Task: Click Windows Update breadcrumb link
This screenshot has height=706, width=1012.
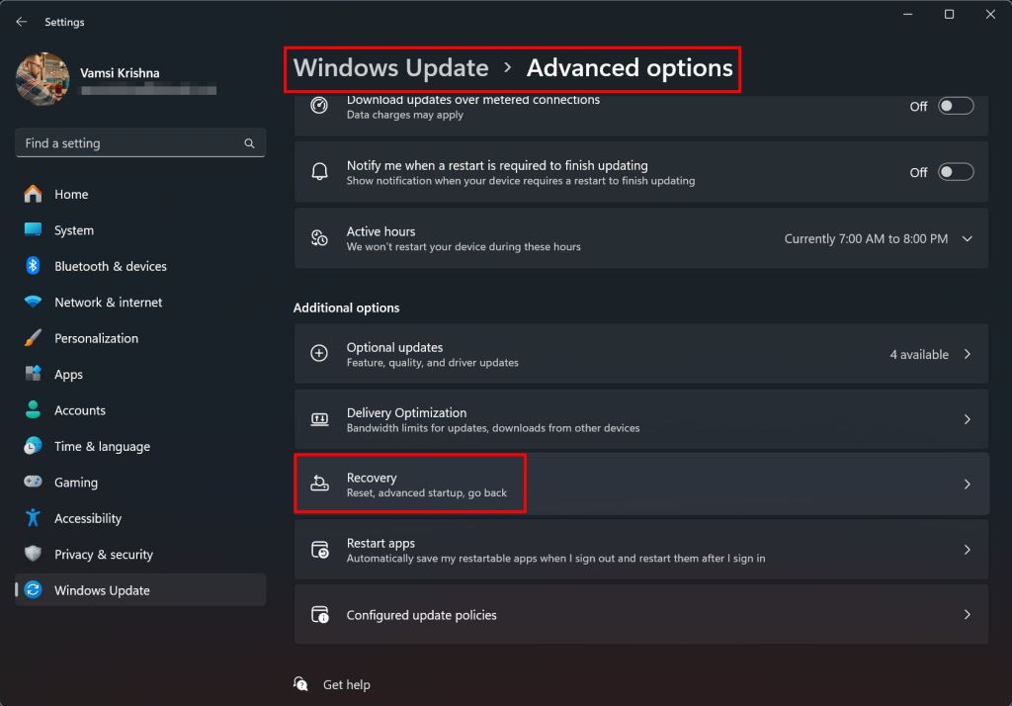Action: (390, 68)
